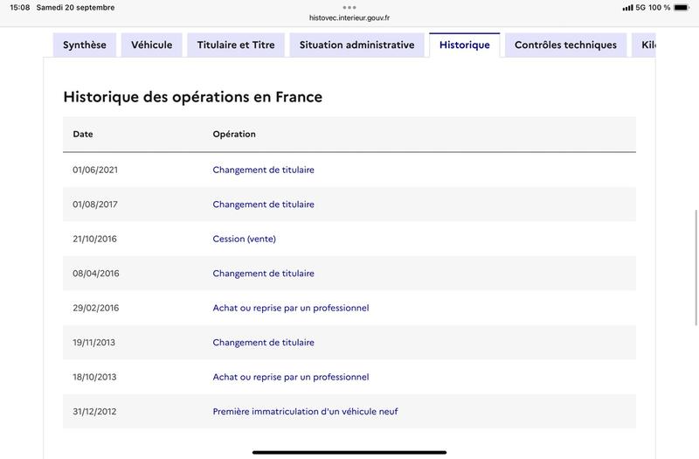Image resolution: width=699 pixels, height=459 pixels.
Task: Click the Date column header
Action: click(x=83, y=135)
